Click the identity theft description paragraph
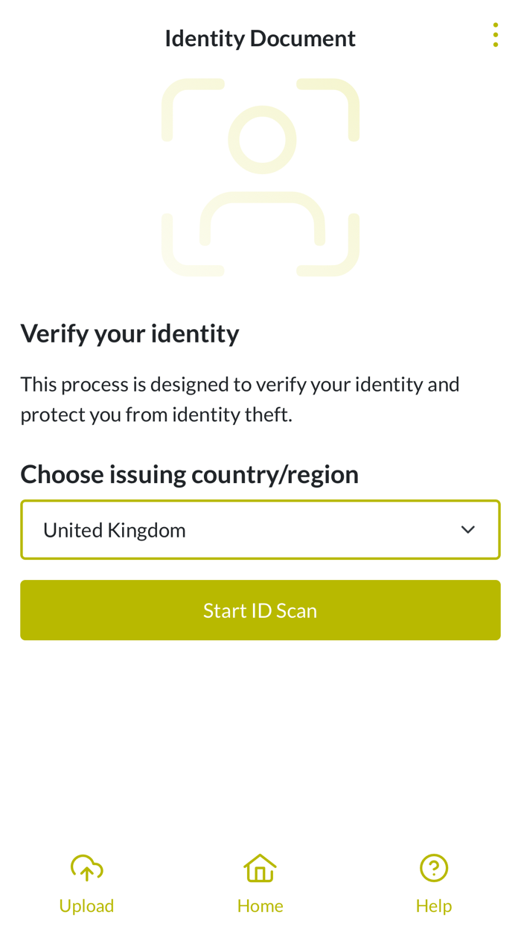The height and width of the screenshot is (926, 521). 240,399
